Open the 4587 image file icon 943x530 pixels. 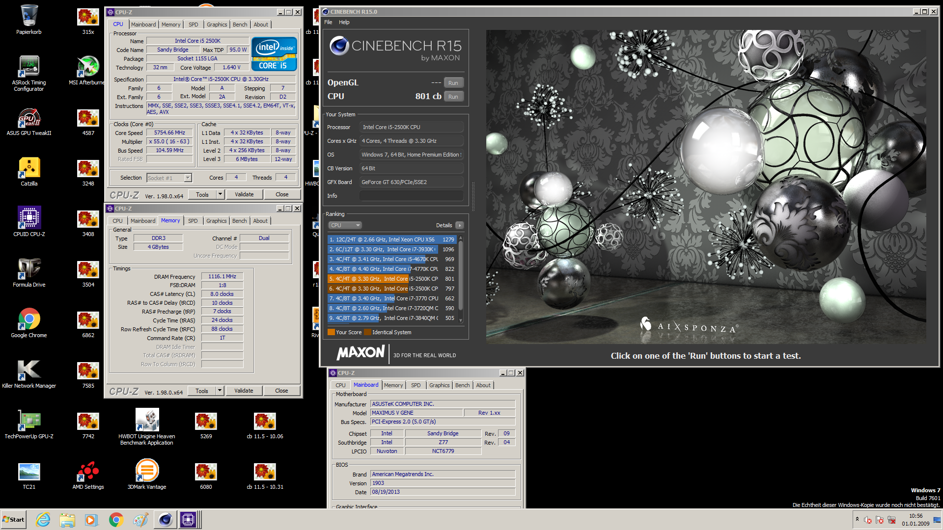tap(88, 122)
